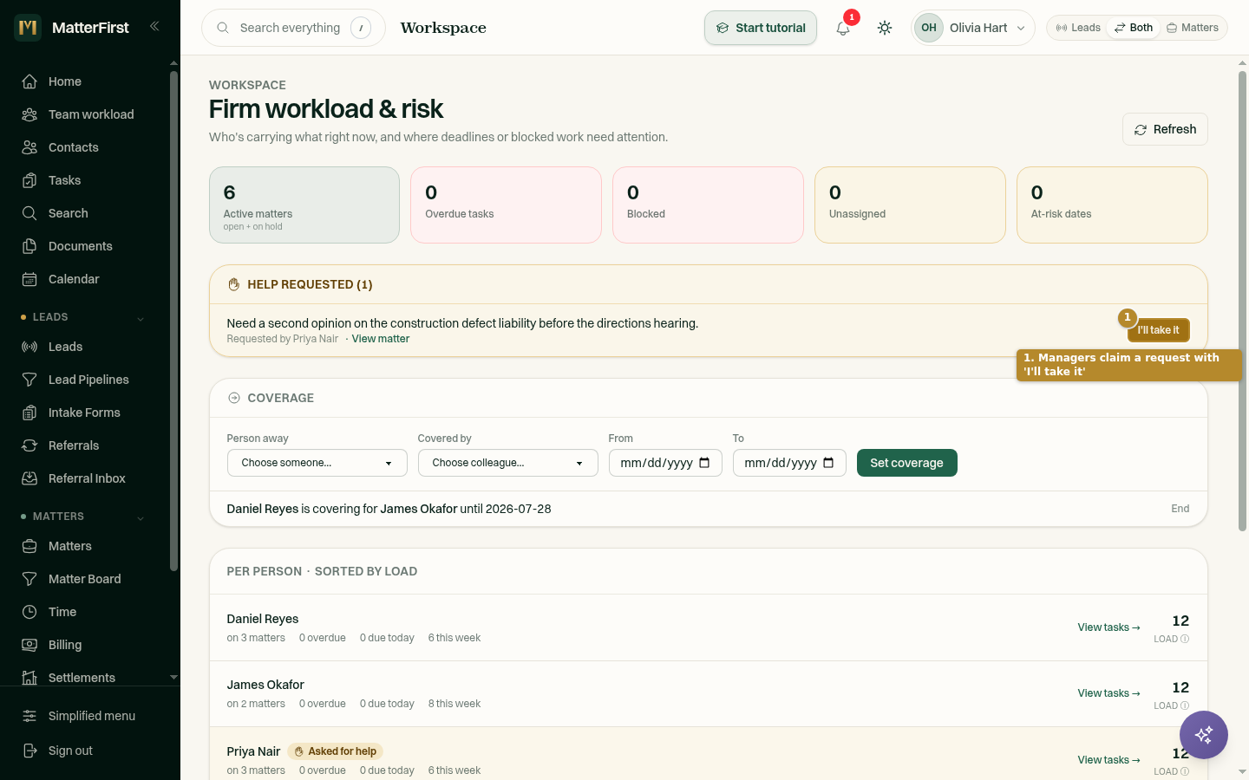Show load info for Daniel Reyes
Screen dimensions: 1249x780
[x=1185, y=639]
